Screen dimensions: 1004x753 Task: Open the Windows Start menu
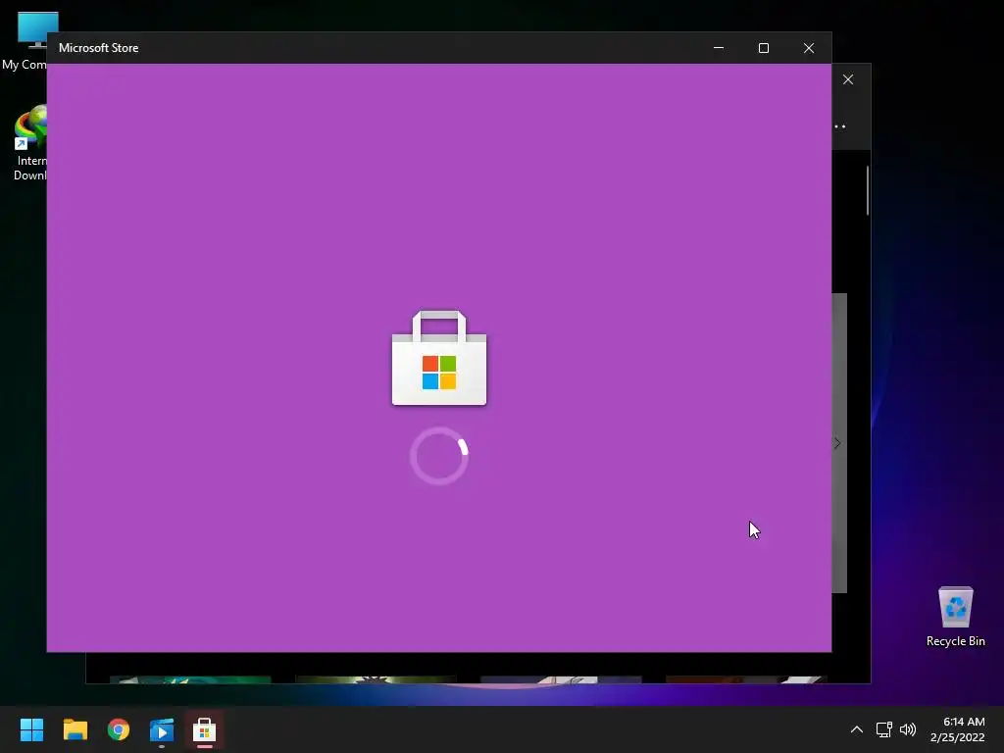pyautogui.click(x=31, y=729)
